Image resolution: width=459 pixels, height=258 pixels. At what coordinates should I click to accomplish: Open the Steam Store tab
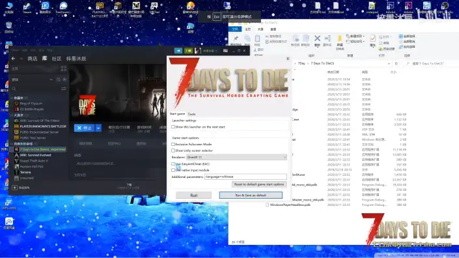coord(32,59)
